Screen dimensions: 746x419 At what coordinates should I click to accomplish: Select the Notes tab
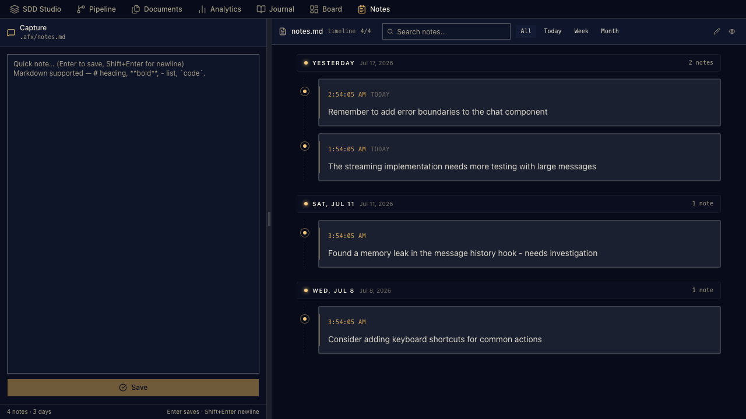(x=374, y=9)
